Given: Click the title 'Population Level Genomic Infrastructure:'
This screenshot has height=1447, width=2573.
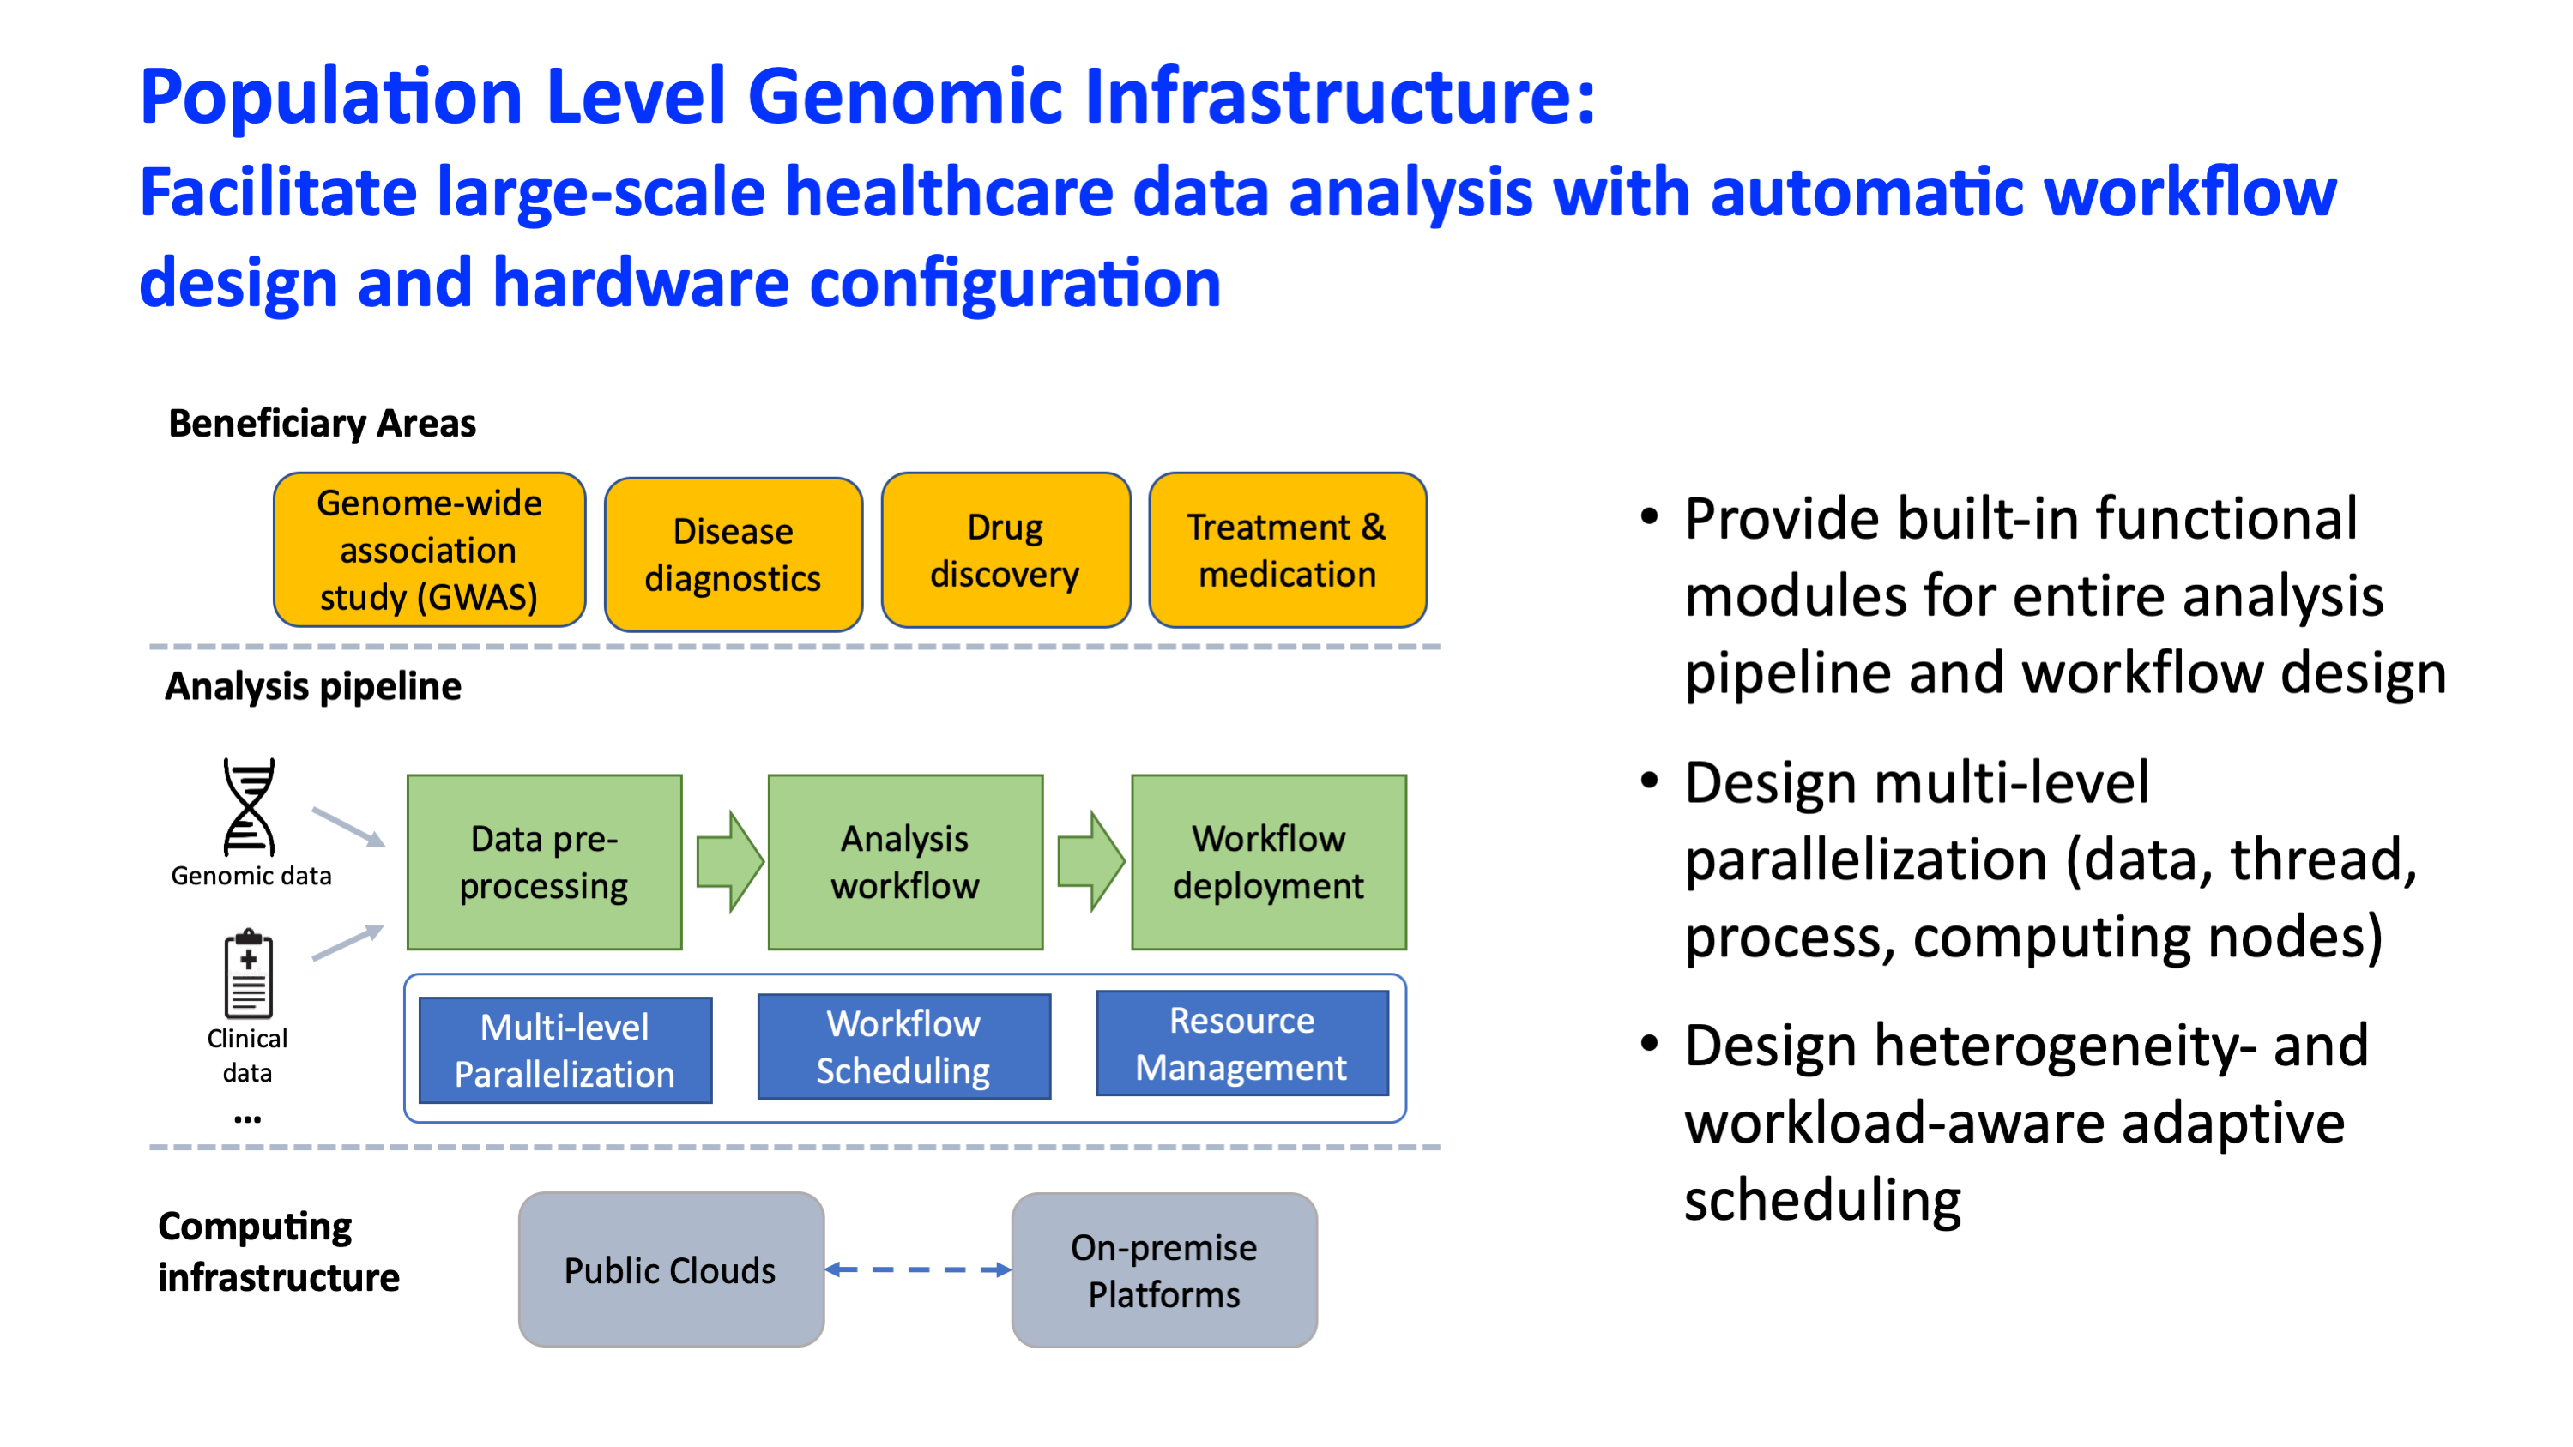Looking at the screenshot, I should (x=868, y=96).
